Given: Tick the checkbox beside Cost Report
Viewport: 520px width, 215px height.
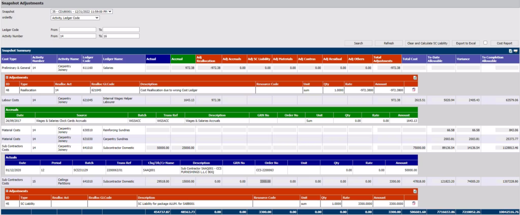Looking at the screenshot, I should tap(485, 43).
